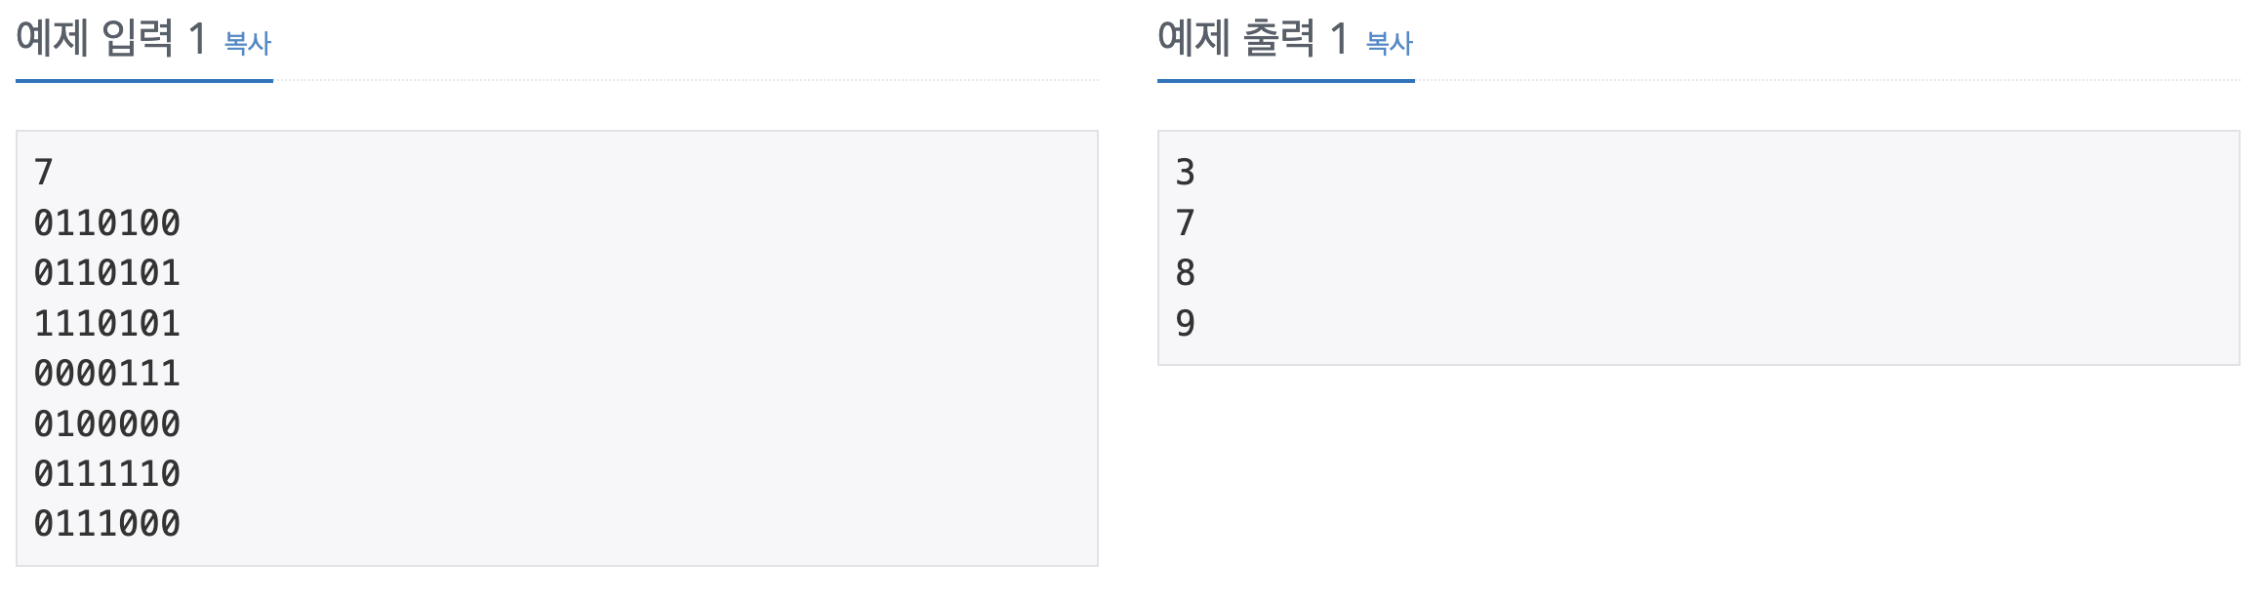The width and height of the screenshot is (2264, 603).
Task: Click the line 0110101 in example input
Action: 107,273
